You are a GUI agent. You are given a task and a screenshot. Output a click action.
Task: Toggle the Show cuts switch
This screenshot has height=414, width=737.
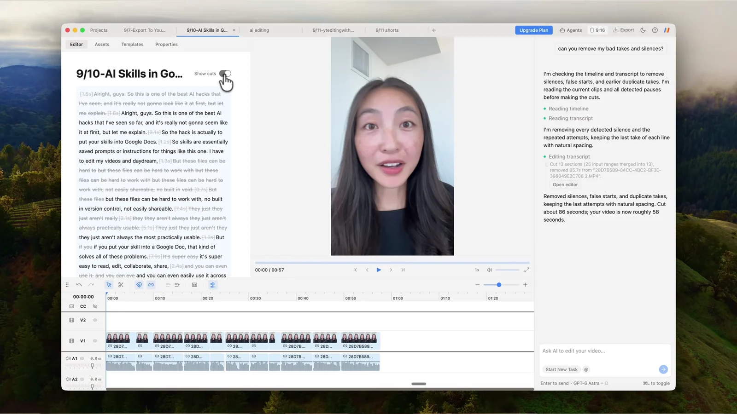click(x=225, y=74)
